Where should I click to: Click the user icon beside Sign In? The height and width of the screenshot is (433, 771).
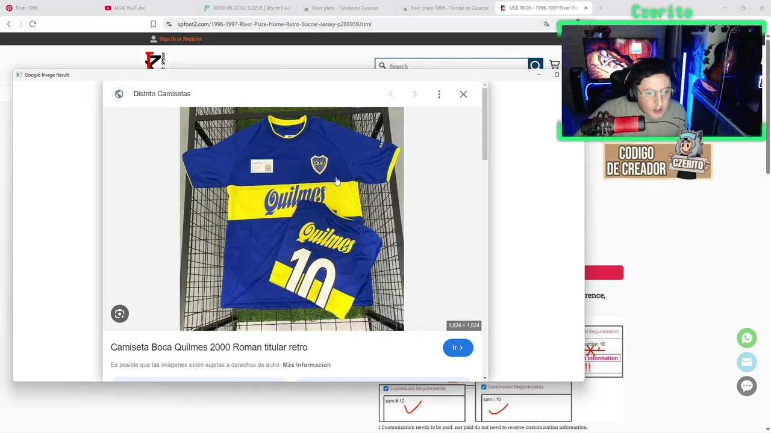point(154,38)
